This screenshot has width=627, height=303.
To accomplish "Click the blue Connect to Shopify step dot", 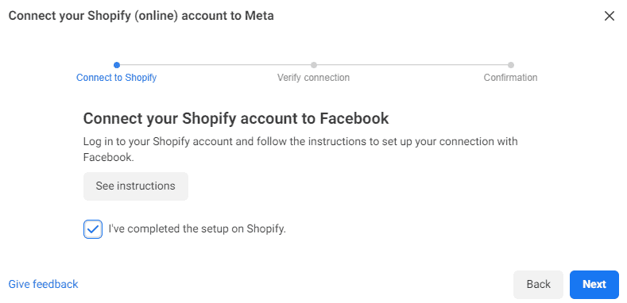I will point(117,65).
